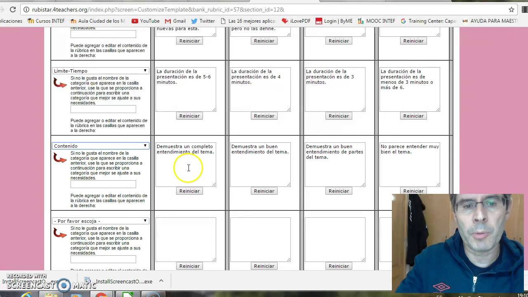Click custom category name field under Contenido
528x297 pixels.
(x=103, y=184)
